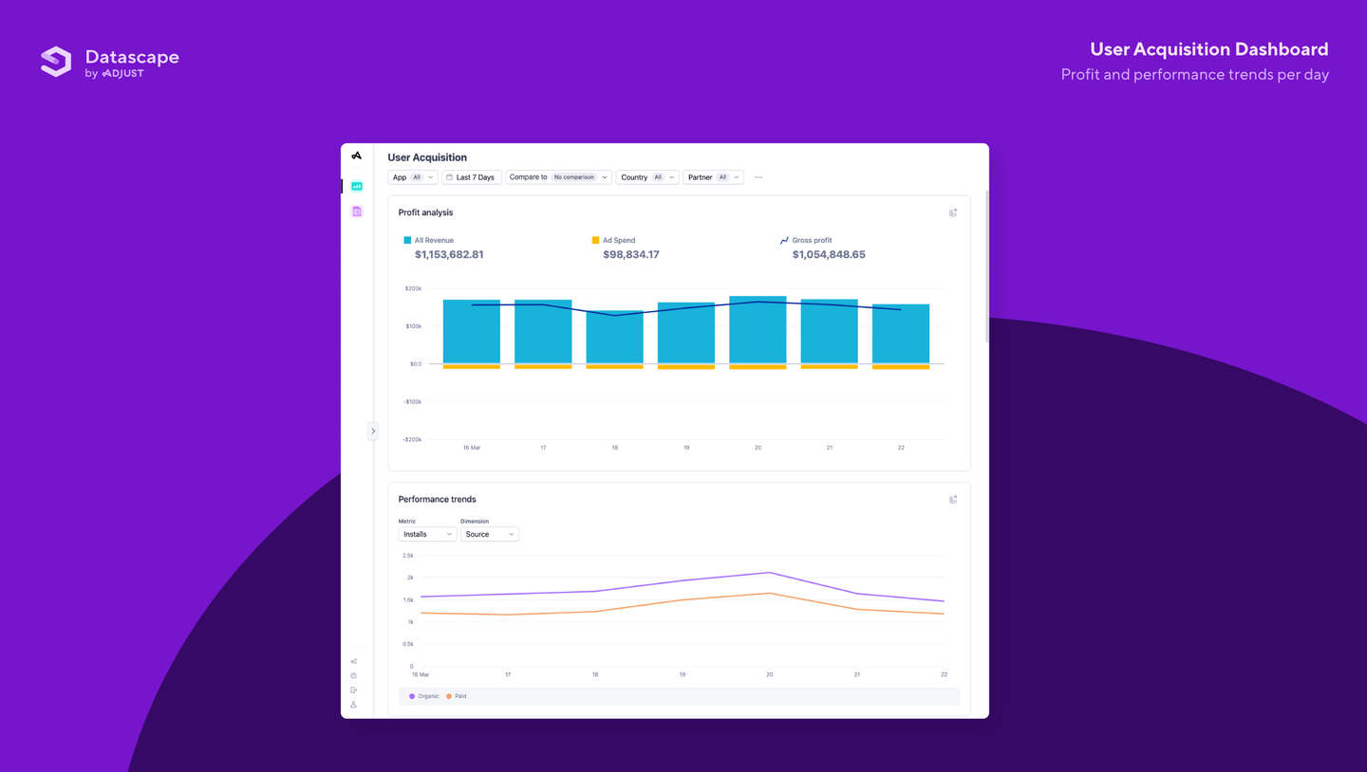Expand the Compare to dropdown
The height and width of the screenshot is (772, 1367).
[x=558, y=177]
